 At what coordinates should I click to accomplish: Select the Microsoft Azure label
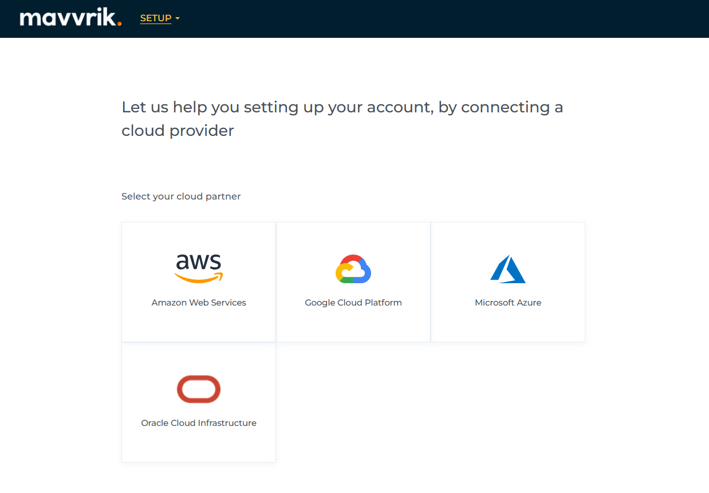pyautogui.click(x=508, y=303)
